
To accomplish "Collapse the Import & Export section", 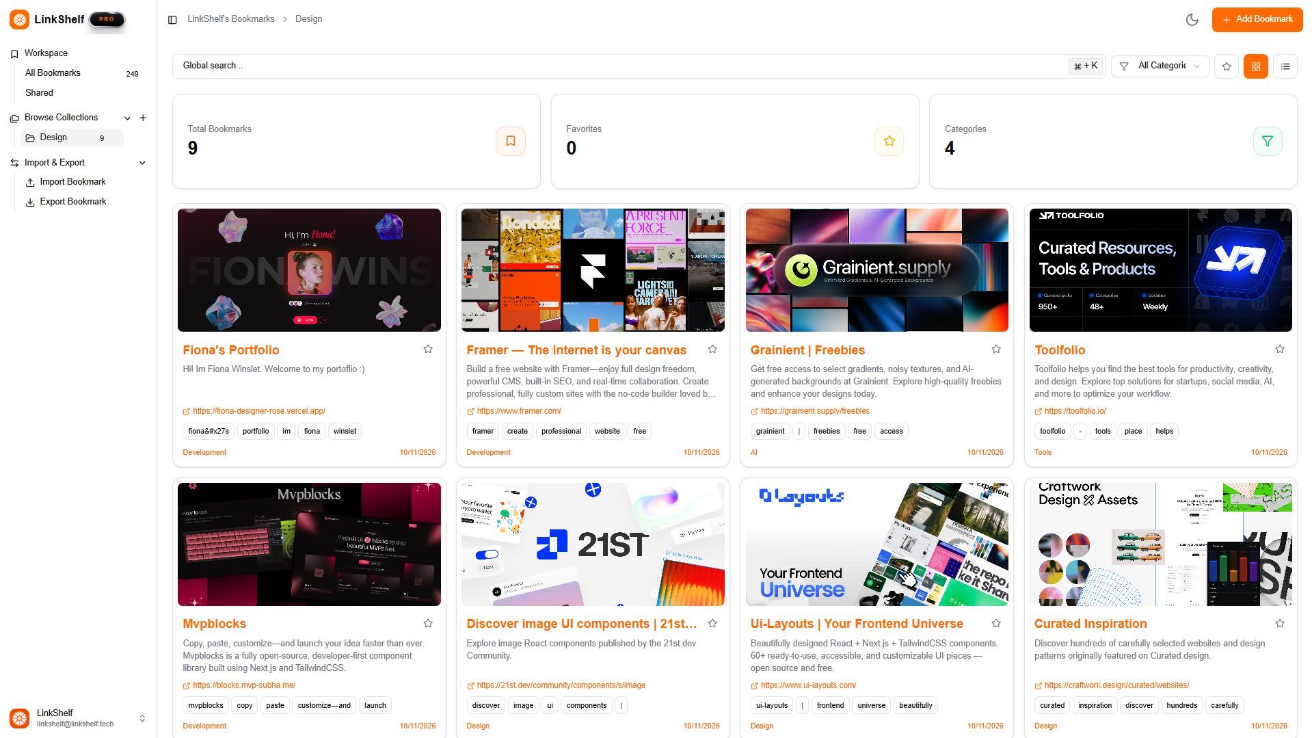I will 142,163.
